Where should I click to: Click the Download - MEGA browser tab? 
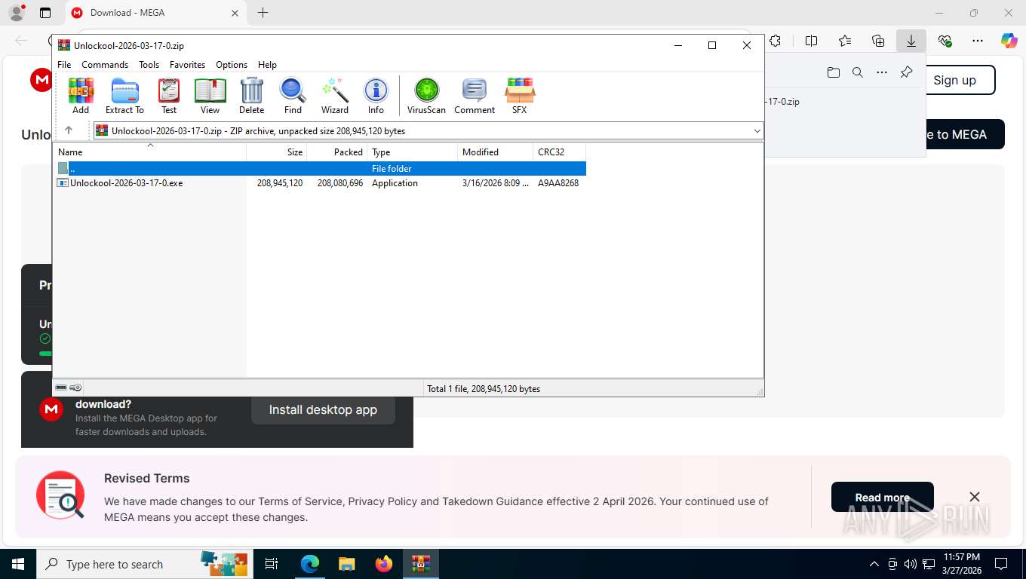155,13
